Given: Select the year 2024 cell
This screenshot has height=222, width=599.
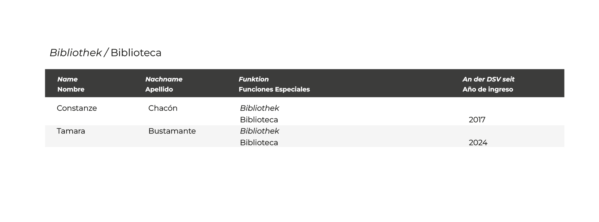Looking at the screenshot, I should click(478, 143).
